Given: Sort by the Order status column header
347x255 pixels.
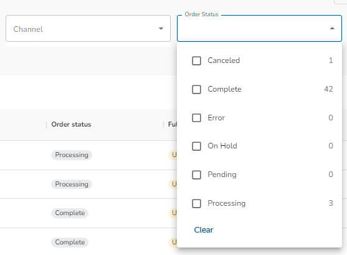Looking at the screenshot, I should (71, 124).
